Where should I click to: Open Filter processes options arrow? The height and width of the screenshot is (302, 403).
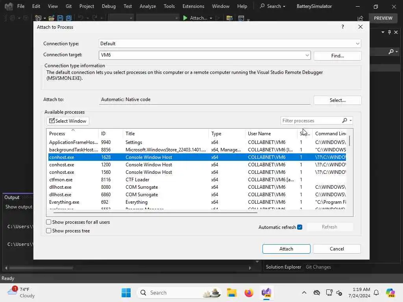pos(351,120)
